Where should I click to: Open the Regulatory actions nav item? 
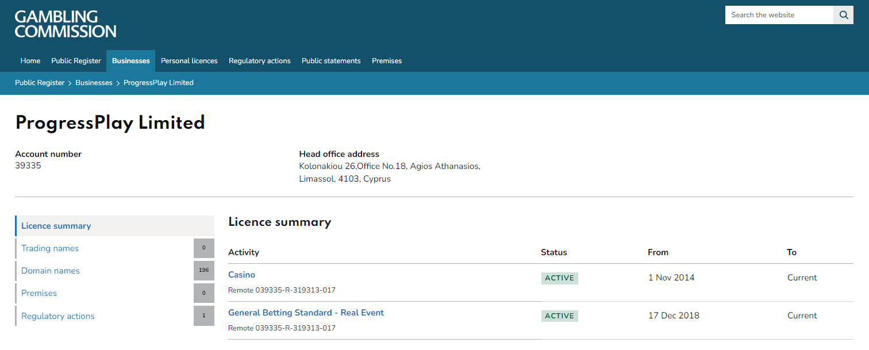point(260,61)
